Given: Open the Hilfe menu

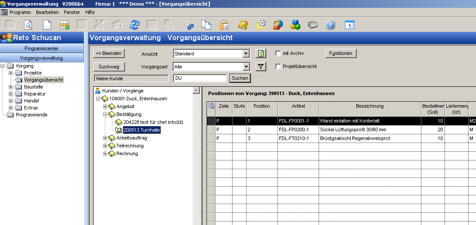Looking at the screenshot, I should click(90, 12).
